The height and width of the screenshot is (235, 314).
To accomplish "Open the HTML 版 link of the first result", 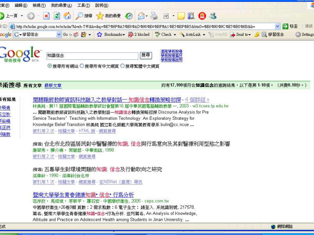I will (87, 131).
